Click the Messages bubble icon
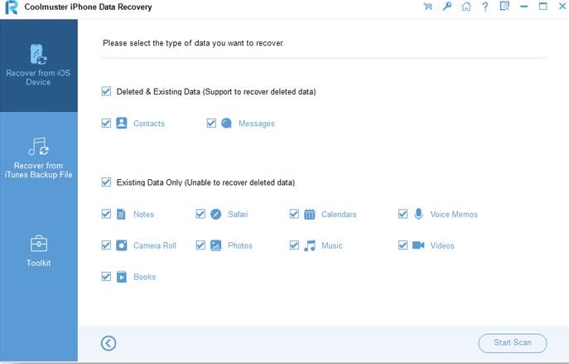569x364 pixels. click(226, 124)
